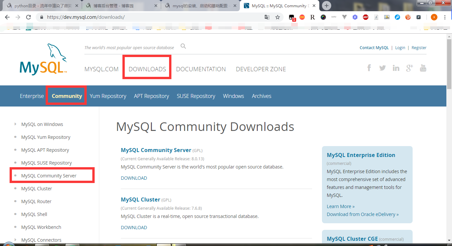Open MySQL Cluster in sidebar
452x246 pixels.
pyautogui.click(x=36, y=189)
